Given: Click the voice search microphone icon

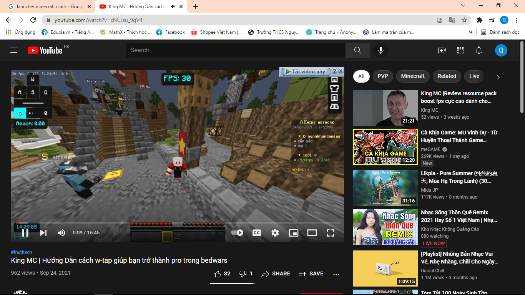Looking at the screenshot, I should coord(380,50).
